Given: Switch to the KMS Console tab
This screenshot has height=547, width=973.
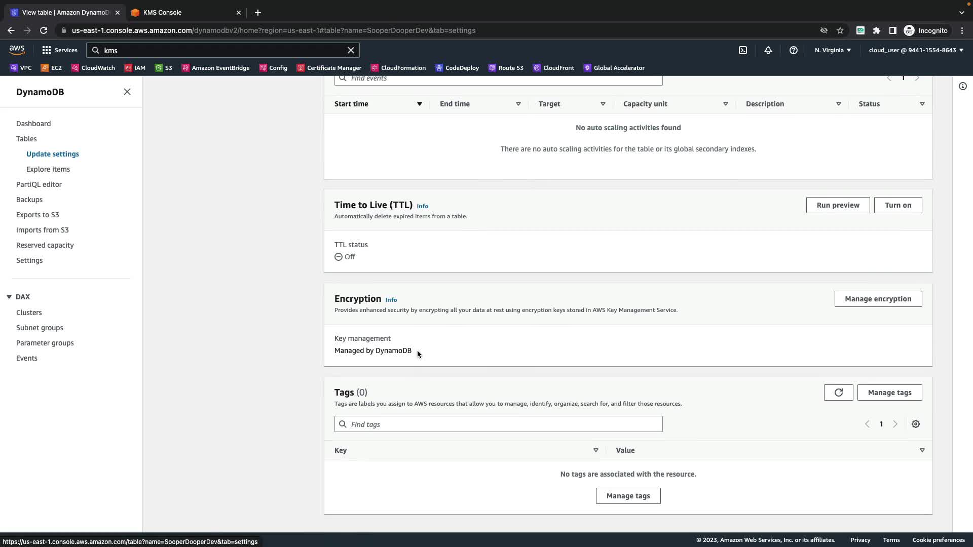Looking at the screenshot, I should (162, 12).
